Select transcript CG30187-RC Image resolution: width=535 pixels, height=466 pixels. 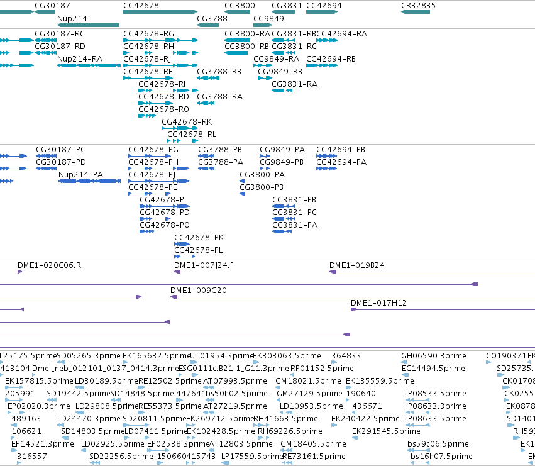(60, 34)
